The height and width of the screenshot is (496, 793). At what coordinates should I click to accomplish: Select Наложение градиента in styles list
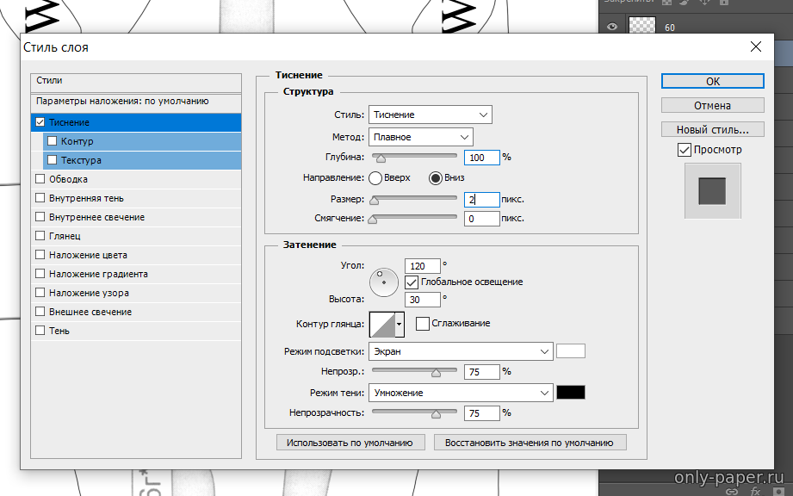point(98,274)
